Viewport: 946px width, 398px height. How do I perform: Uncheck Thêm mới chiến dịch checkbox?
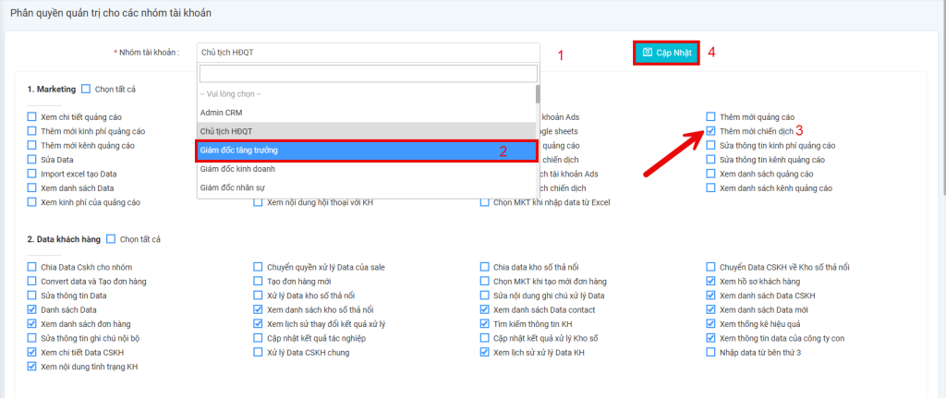(710, 131)
